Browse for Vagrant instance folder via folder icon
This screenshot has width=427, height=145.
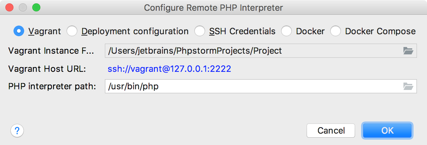coord(408,51)
